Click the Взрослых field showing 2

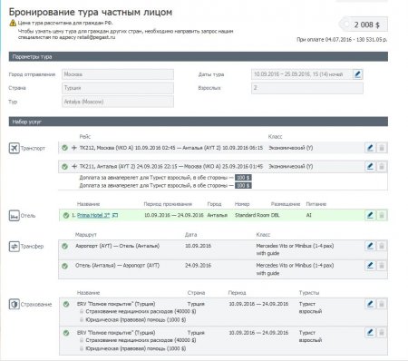307,88
